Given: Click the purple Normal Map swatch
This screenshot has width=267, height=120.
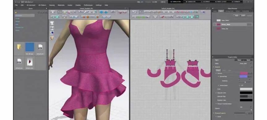Looking at the screenshot, I should 244,77.
